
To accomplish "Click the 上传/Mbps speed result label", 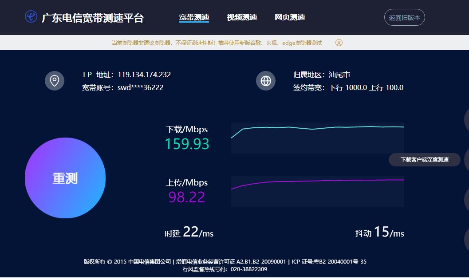I will pyautogui.click(x=187, y=182).
